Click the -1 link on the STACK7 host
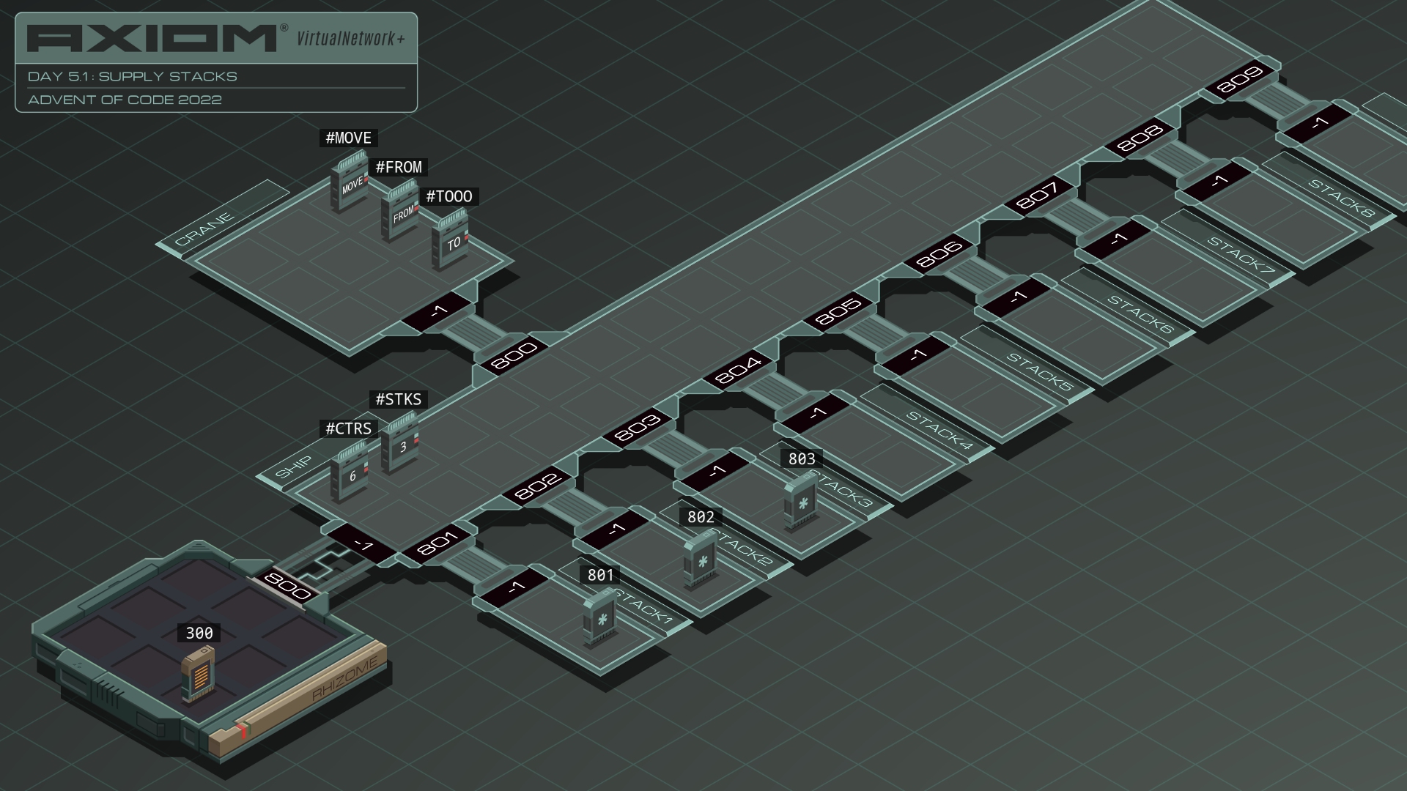1407x791 pixels. tap(1118, 239)
